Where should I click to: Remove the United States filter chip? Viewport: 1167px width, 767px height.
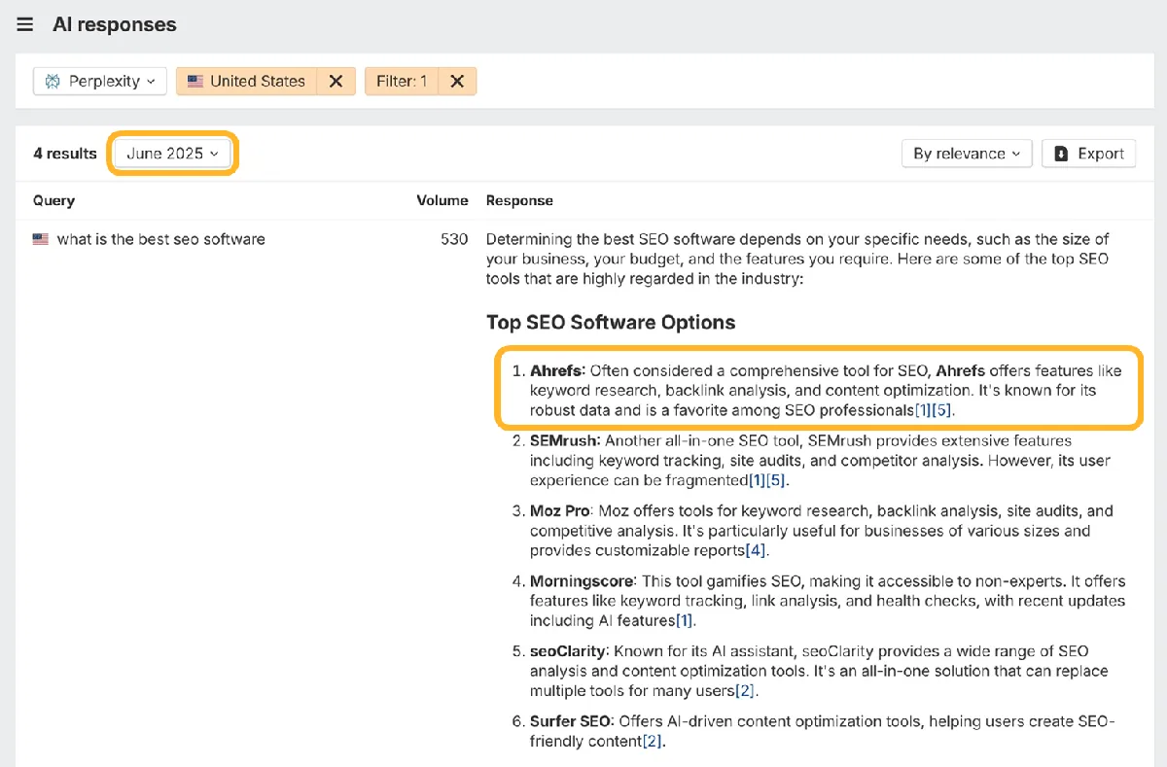[x=336, y=81]
